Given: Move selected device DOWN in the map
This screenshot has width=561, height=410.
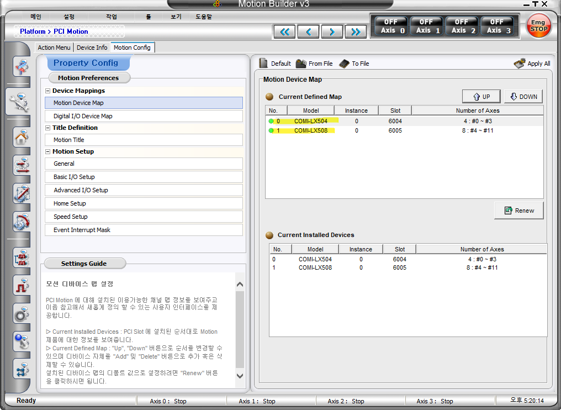Looking at the screenshot, I should point(523,96).
